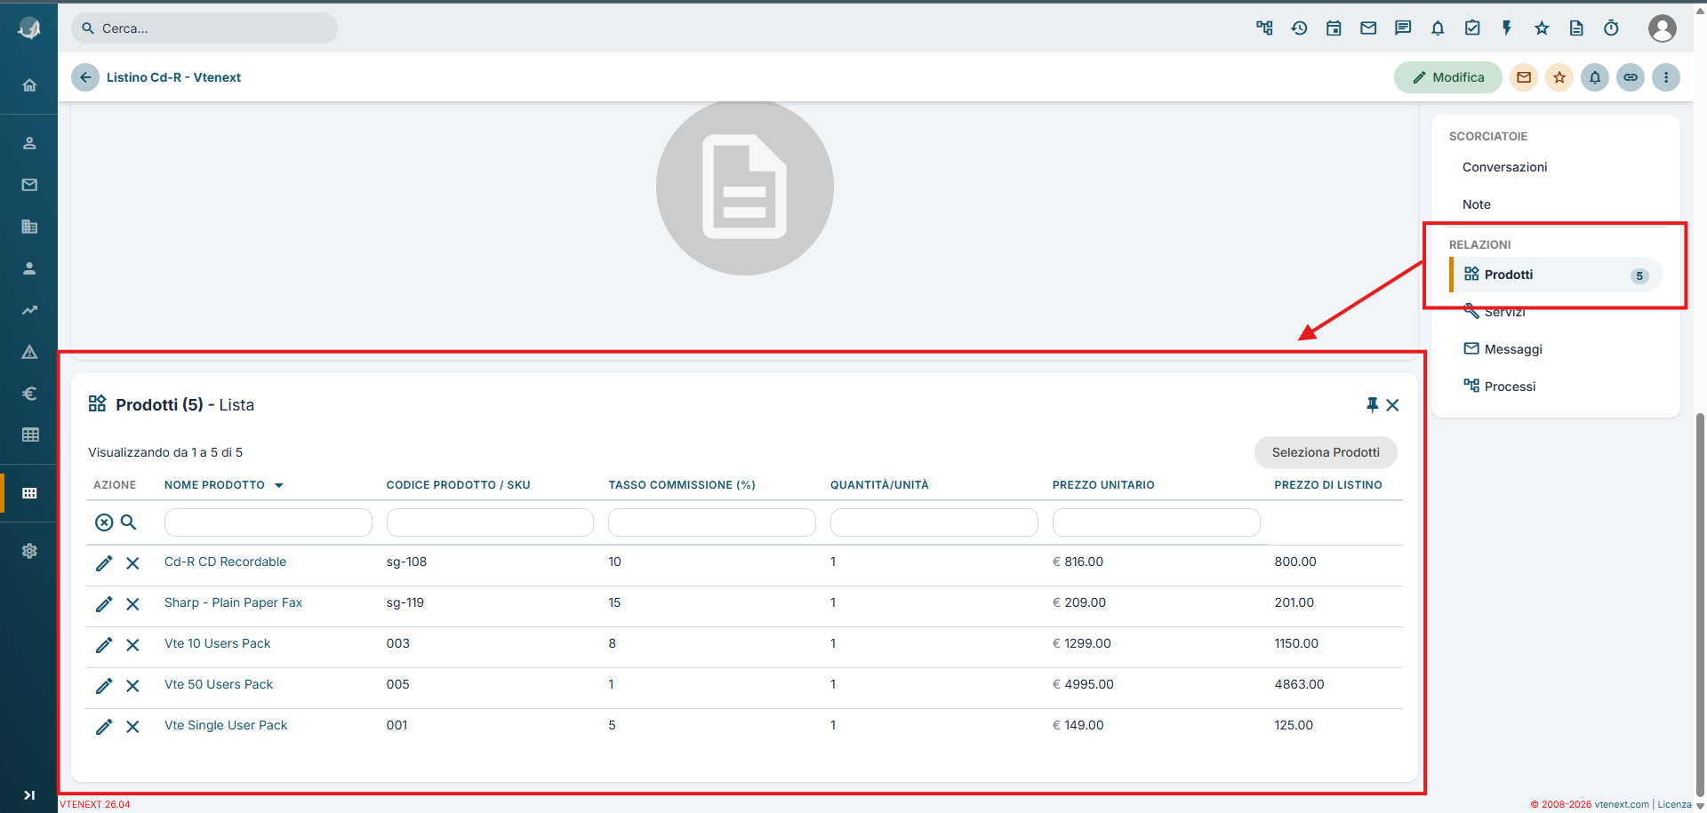Image resolution: width=1707 pixels, height=813 pixels.
Task: Open the document page icon in top bar
Action: 1576,28
